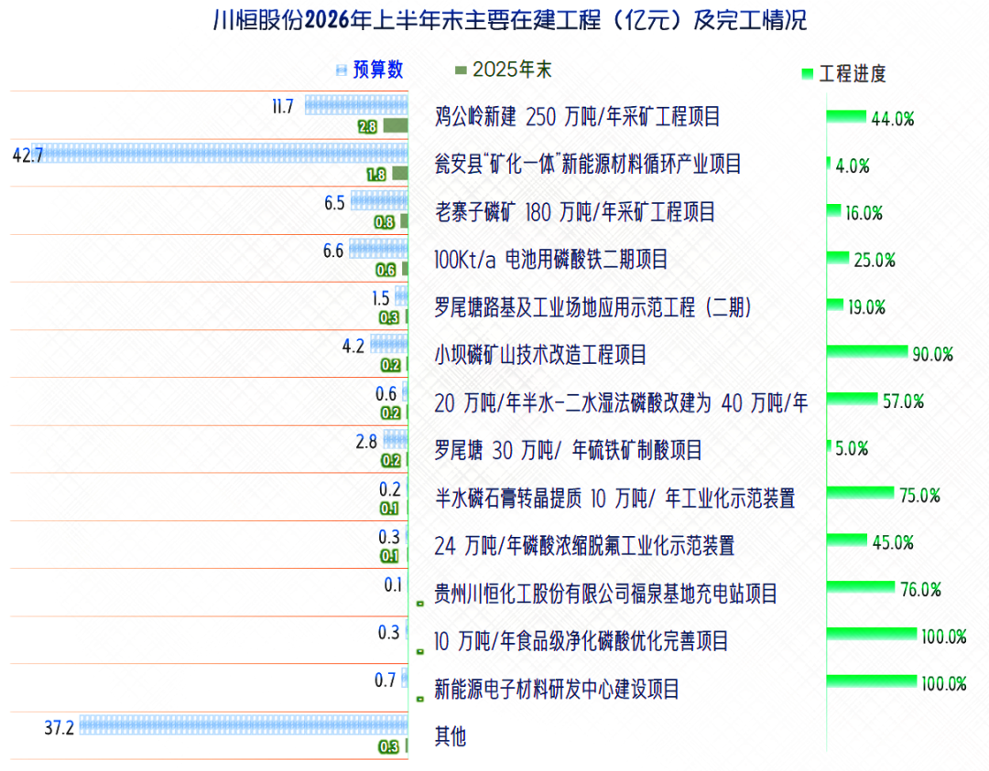Click the 57.0% progress bar
The height and width of the screenshot is (771, 989).
[x=853, y=400]
